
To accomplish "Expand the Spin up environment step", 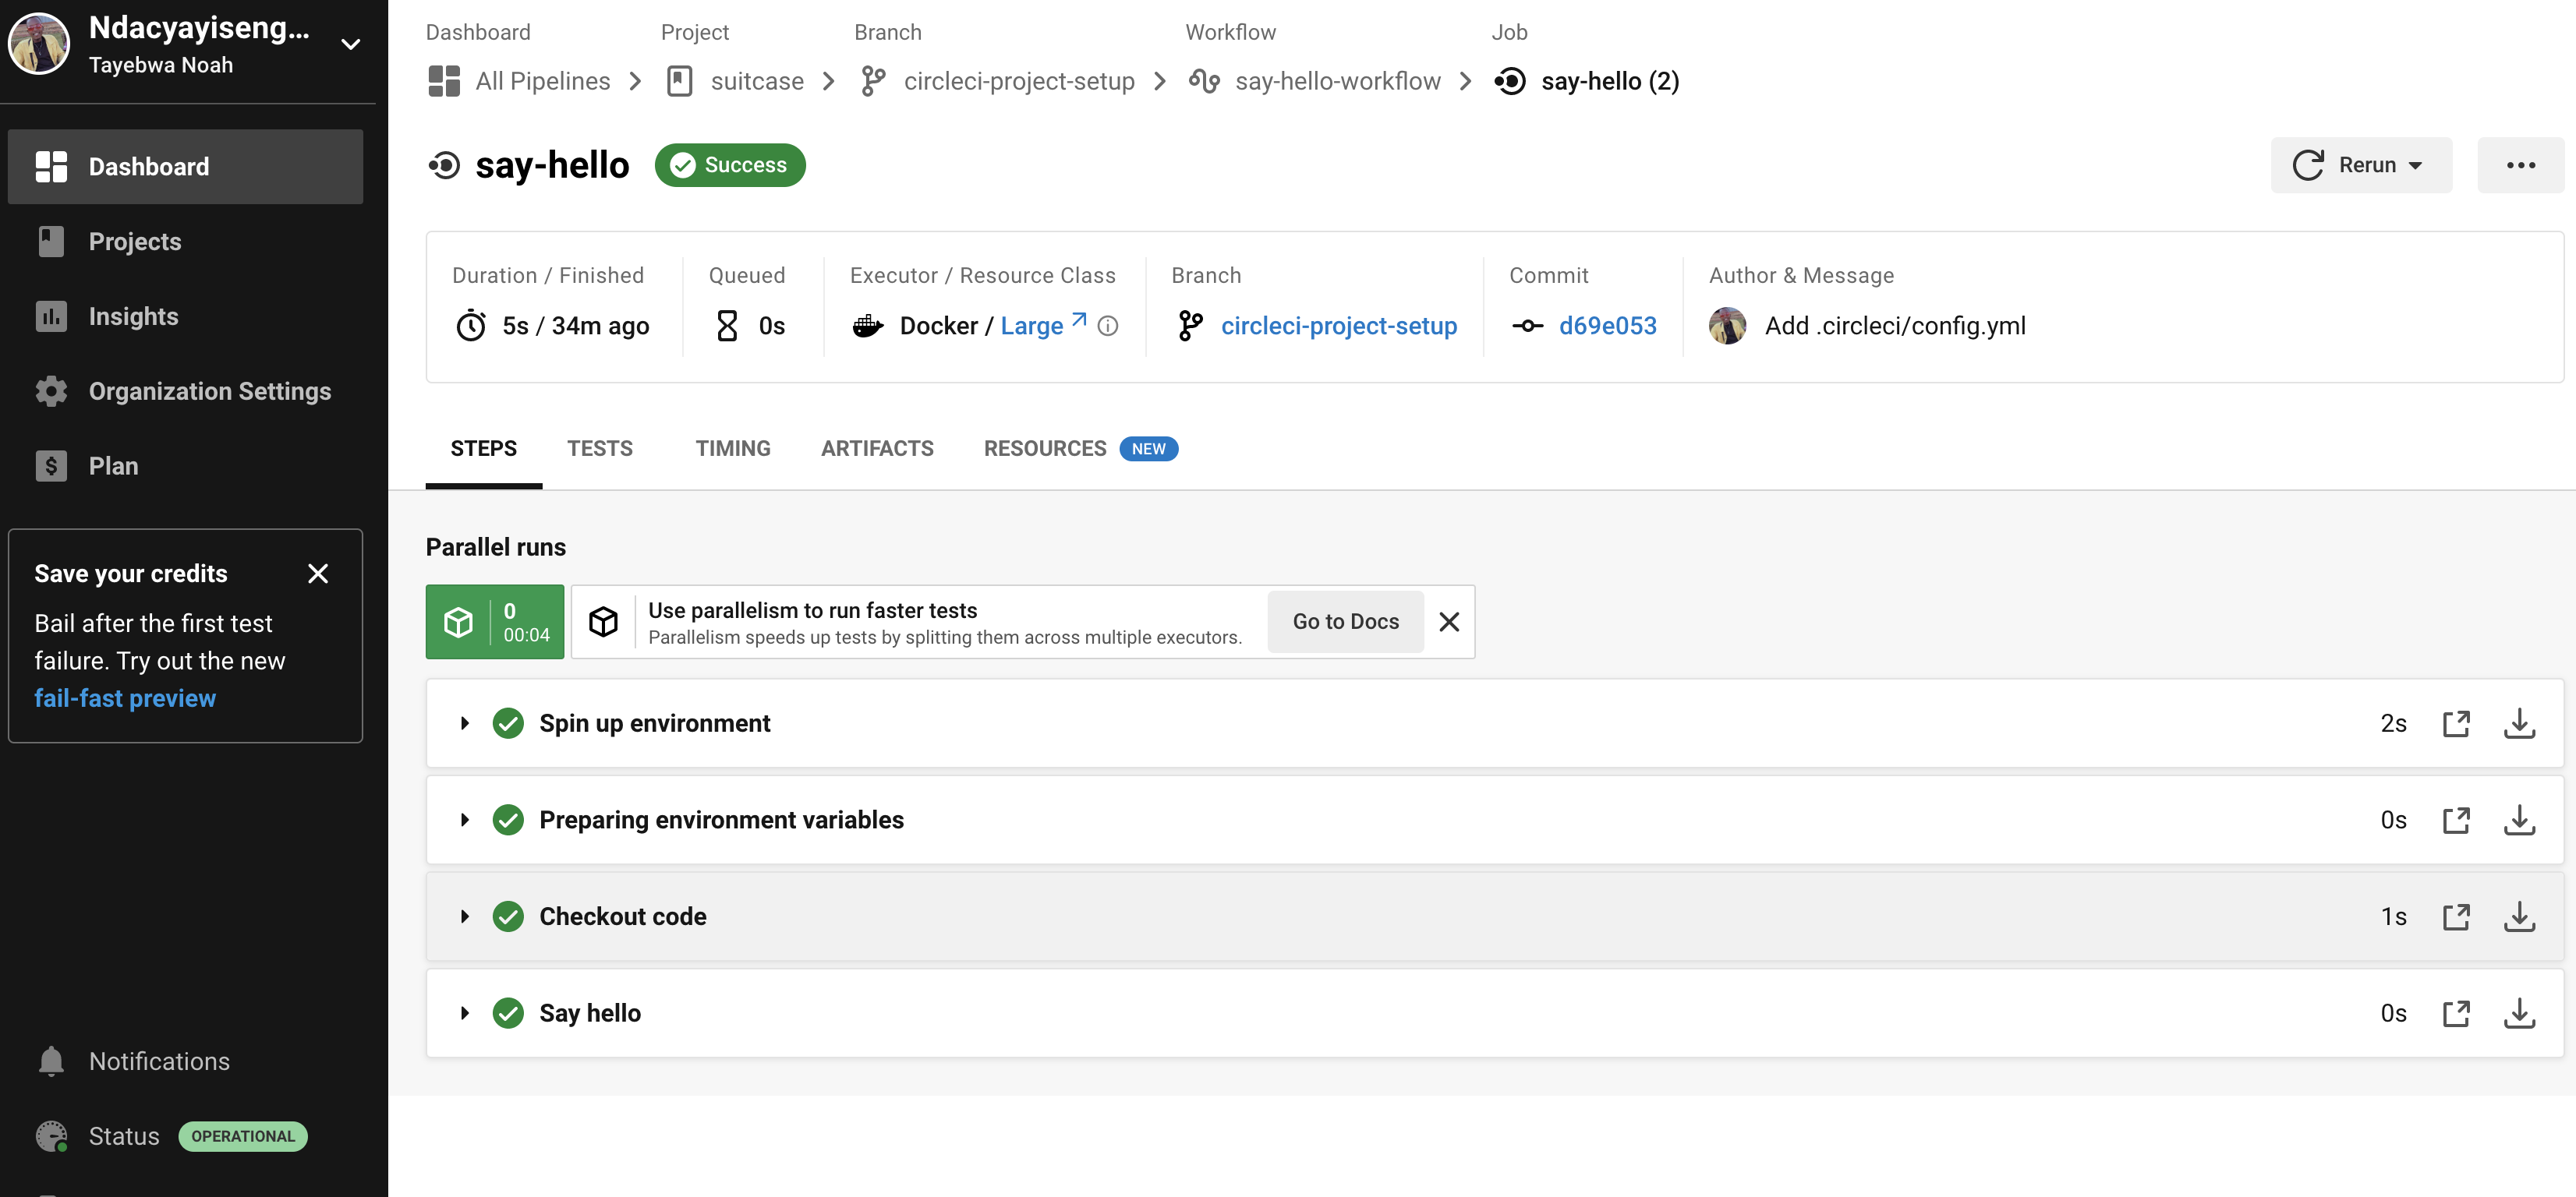I will (x=465, y=723).
